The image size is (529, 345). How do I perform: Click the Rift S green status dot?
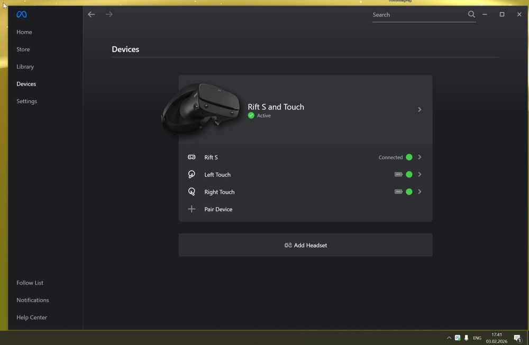click(409, 157)
